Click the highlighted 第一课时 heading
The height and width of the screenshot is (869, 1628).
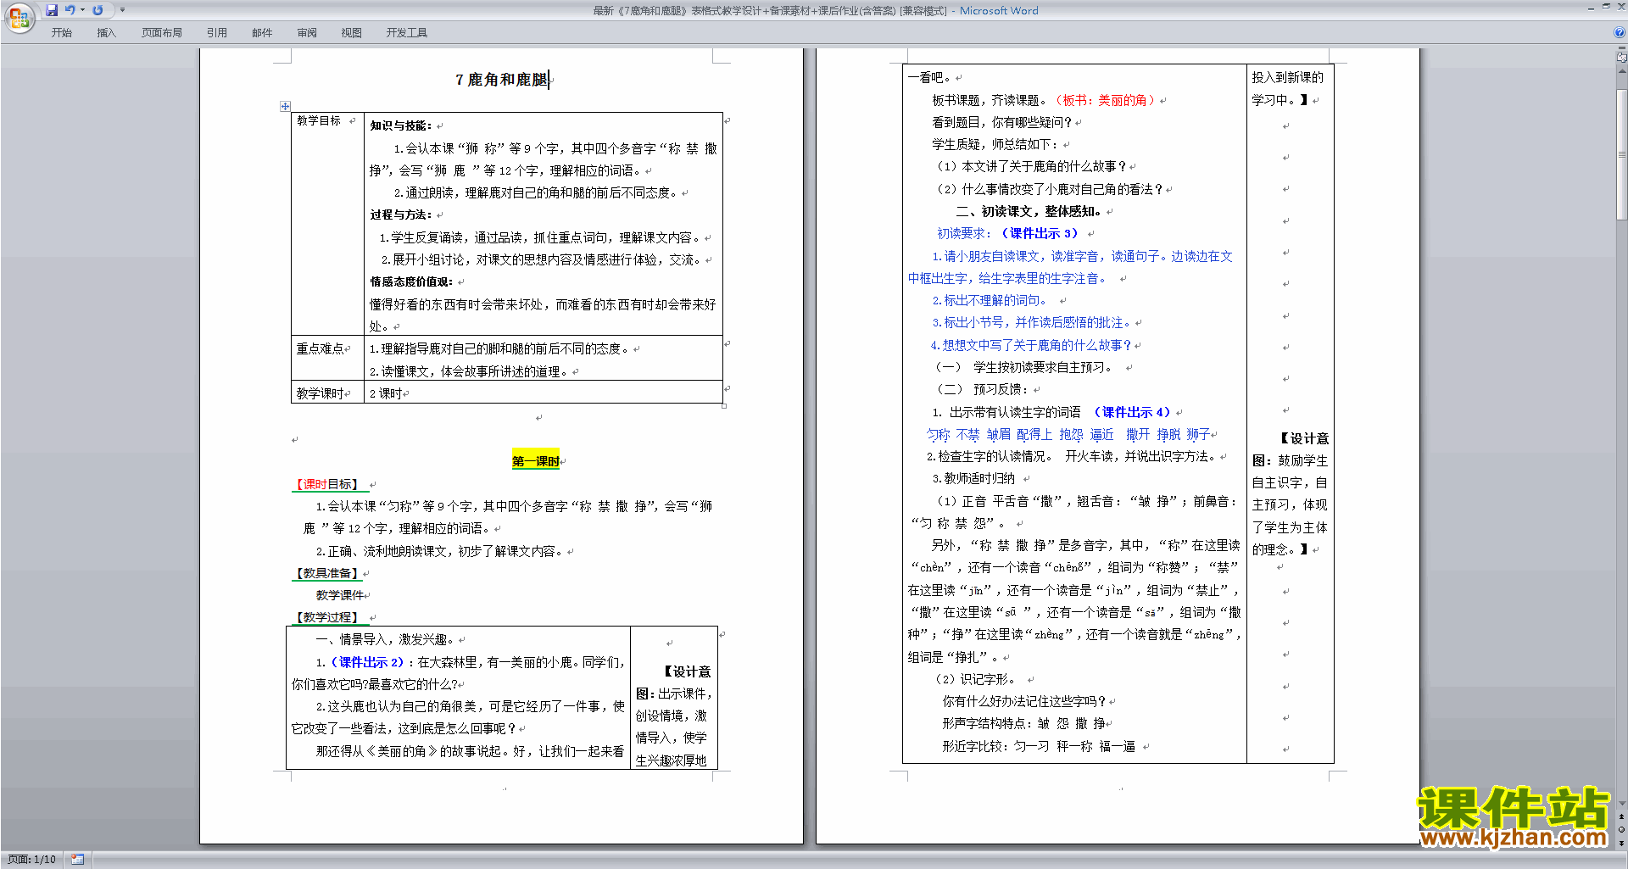coord(535,461)
